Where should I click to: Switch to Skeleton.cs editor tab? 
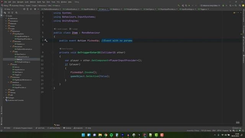tap(116, 9)
